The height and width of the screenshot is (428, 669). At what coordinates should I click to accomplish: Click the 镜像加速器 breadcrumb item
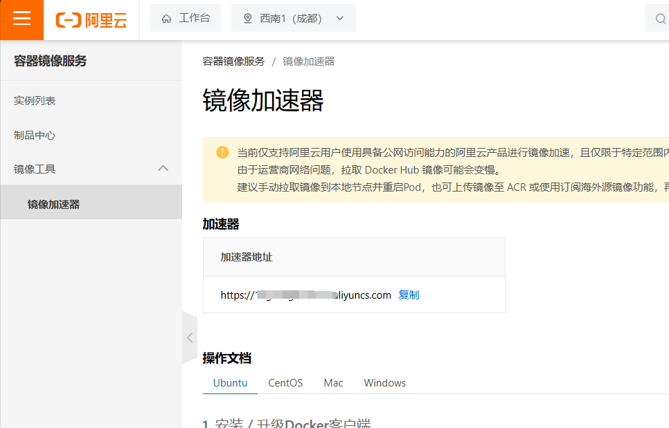308,62
